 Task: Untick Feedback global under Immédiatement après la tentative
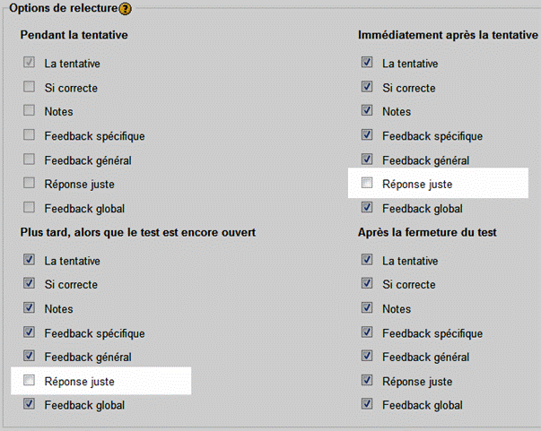[x=366, y=209]
